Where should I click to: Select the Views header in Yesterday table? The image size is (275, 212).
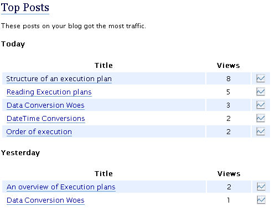pyautogui.click(x=229, y=174)
